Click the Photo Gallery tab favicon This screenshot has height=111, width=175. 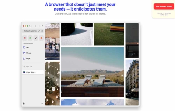point(24,72)
